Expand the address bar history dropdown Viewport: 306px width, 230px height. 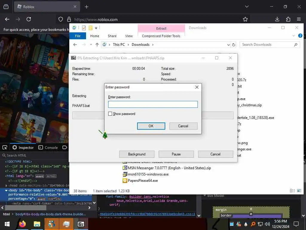(x=228, y=45)
